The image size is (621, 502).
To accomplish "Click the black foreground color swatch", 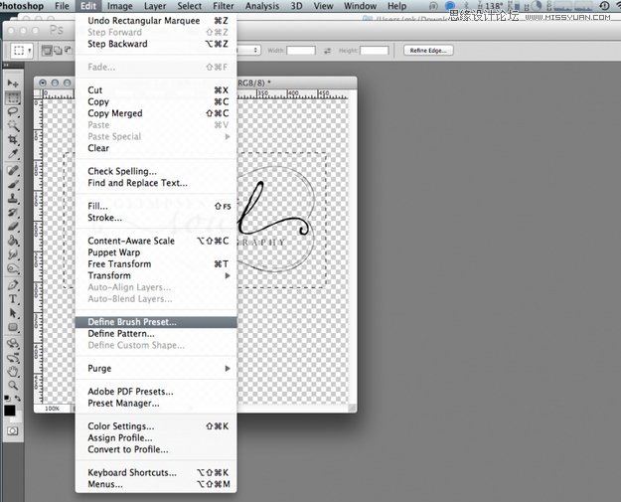I will (10, 411).
